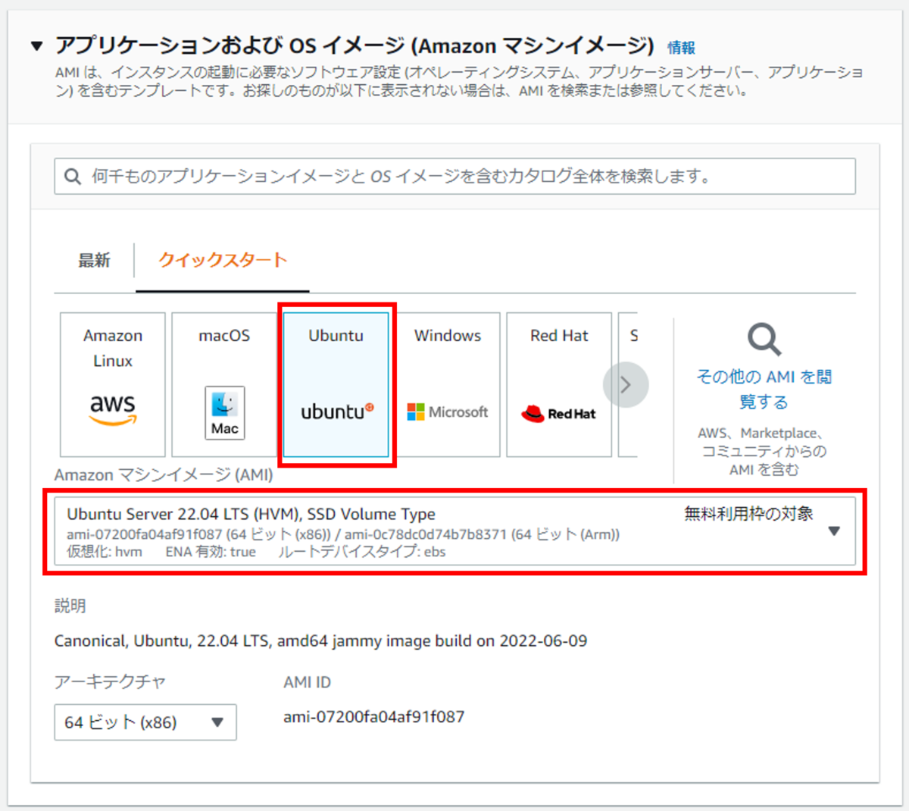Select the macOS AMI card

click(x=224, y=384)
